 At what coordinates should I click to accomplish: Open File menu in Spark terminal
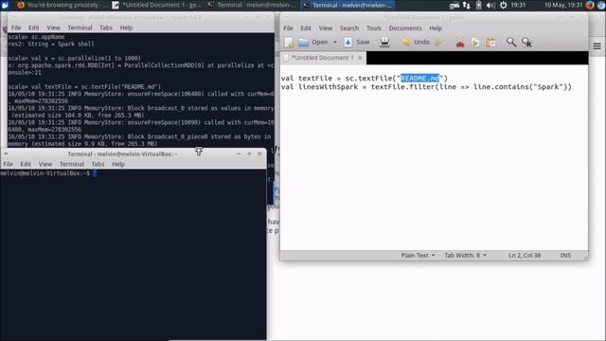click(x=16, y=27)
